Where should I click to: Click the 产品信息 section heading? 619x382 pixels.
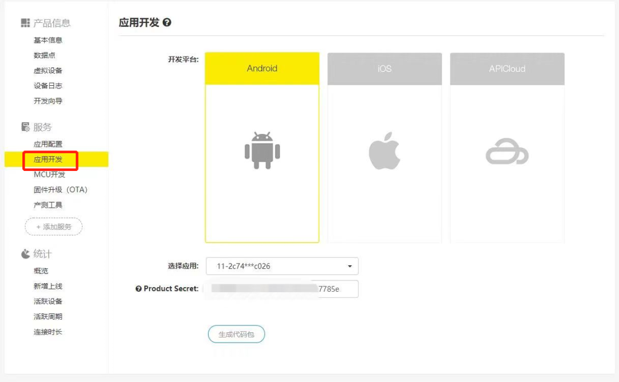(52, 23)
